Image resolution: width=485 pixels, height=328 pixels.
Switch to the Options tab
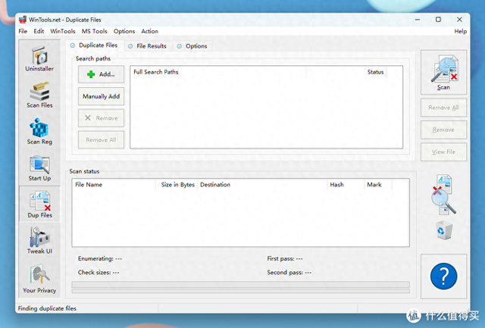pos(196,46)
